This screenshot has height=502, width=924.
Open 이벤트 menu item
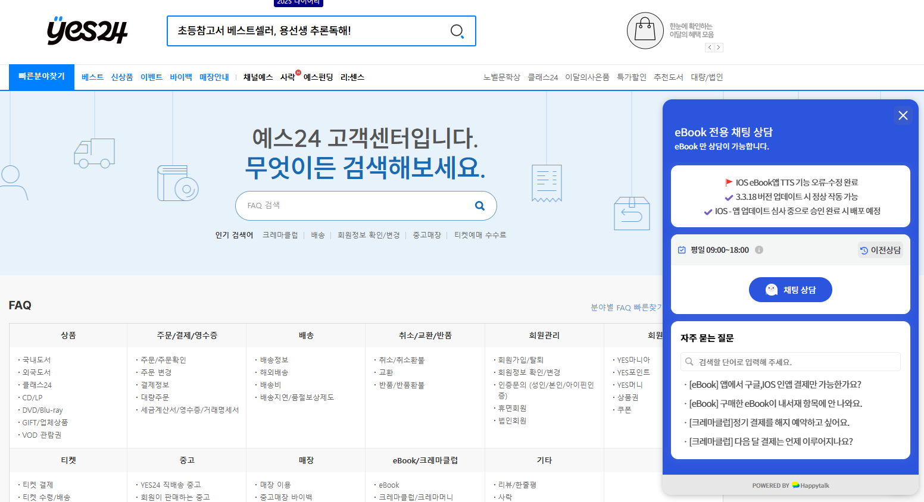[151, 77]
